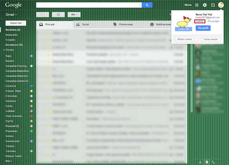Click the phone call icon

[x=213, y=162]
